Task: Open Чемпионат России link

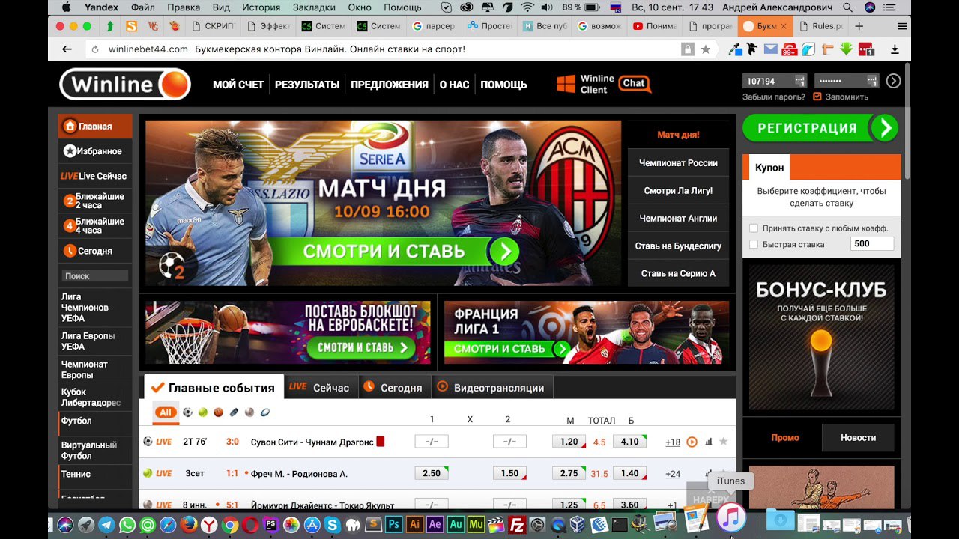Action: pos(678,162)
